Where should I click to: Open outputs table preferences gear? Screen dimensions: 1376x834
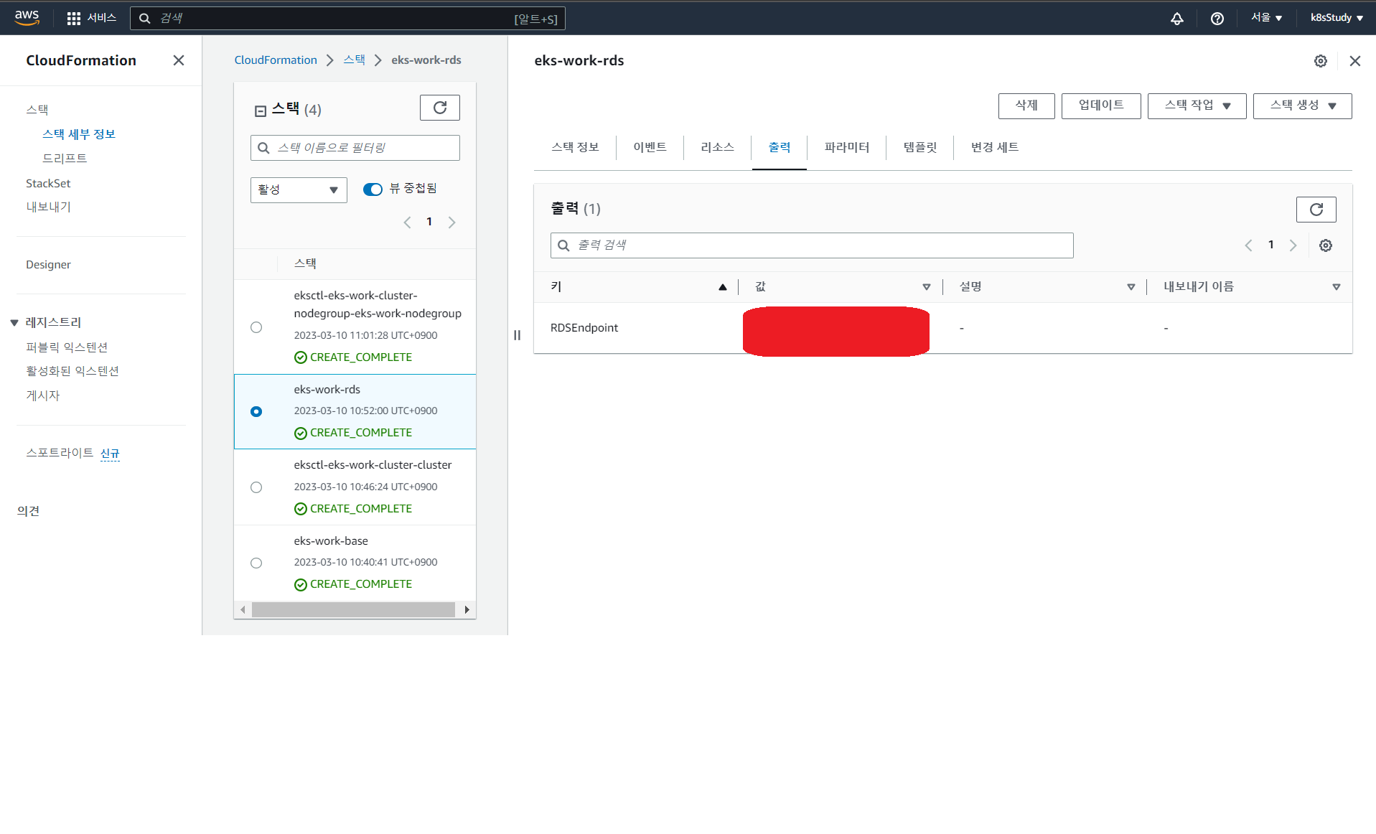click(1326, 245)
